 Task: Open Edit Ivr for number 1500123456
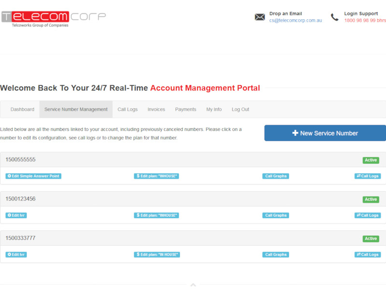coord(16,215)
